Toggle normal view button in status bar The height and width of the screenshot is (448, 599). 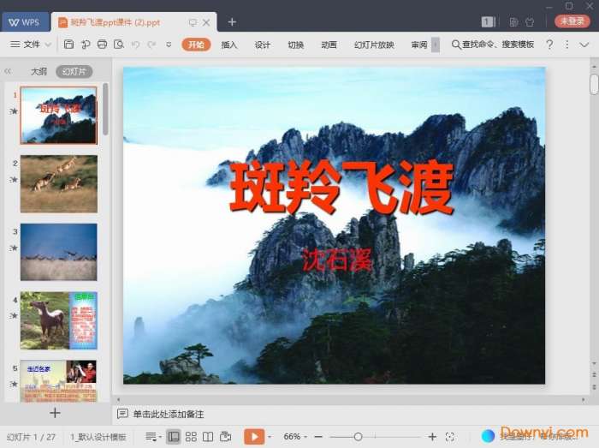pos(174,437)
